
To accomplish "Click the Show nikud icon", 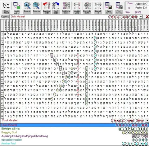I will click(x=6, y=6).
